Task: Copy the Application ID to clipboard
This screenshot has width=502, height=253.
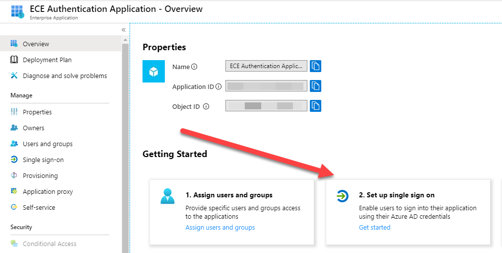Action: point(316,86)
